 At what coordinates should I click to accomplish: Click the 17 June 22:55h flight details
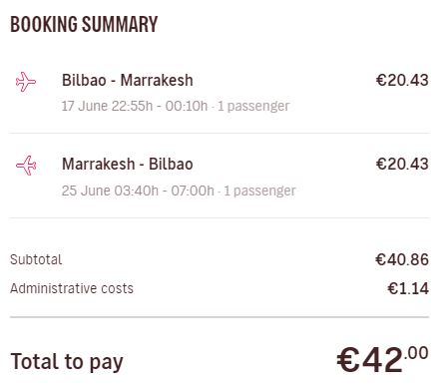(x=176, y=106)
